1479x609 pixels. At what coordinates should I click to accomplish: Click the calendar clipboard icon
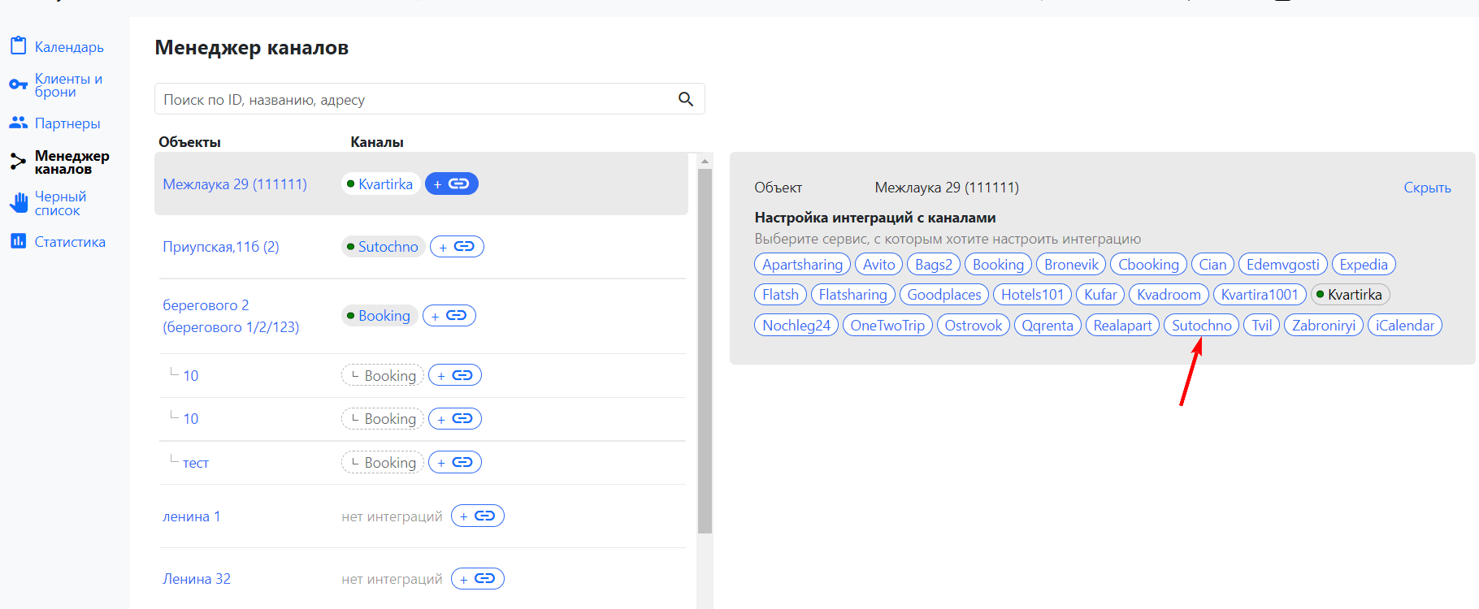pos(18,45)
